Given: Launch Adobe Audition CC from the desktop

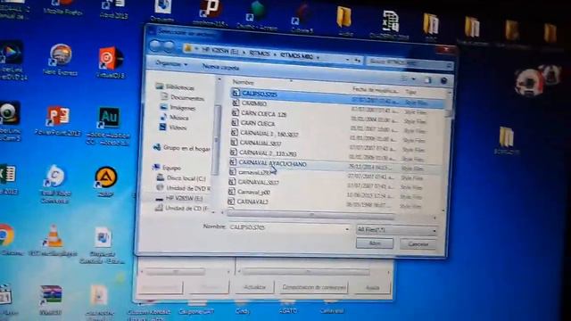Looking at the screenshot, I should [109, 125].
